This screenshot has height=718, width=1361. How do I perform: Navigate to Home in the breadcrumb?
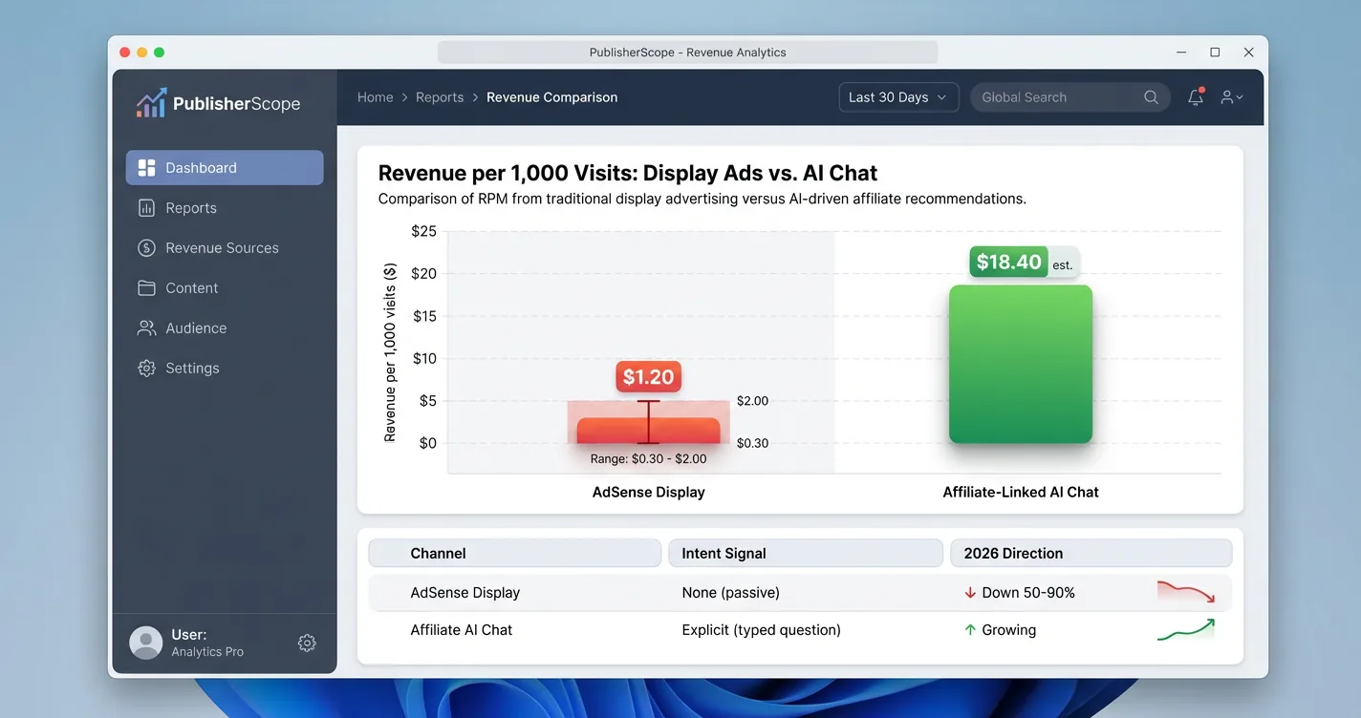click(x=375, y=96)
